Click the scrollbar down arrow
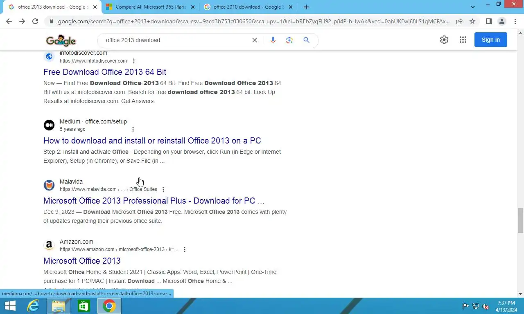The height and width of the screenshot is (314, 524). (x=520, y=294)
